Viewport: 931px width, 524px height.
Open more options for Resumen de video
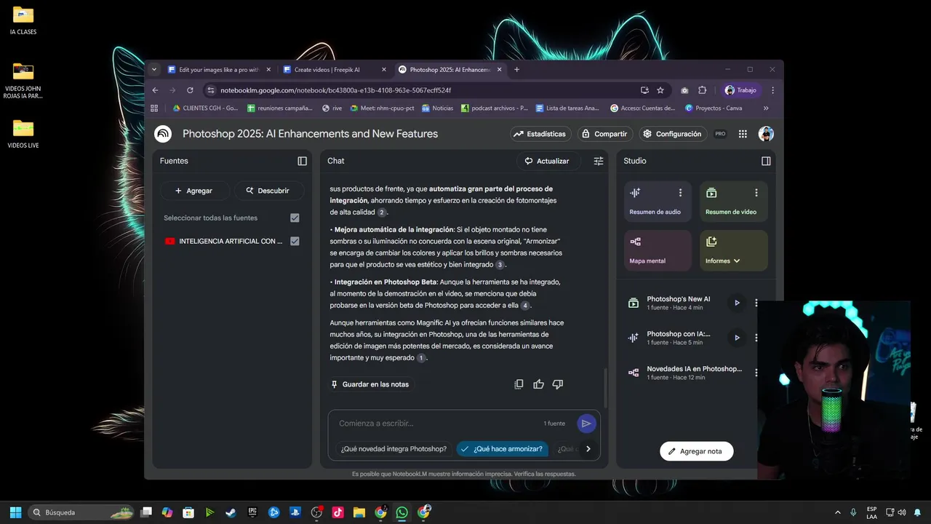point(756,193)
